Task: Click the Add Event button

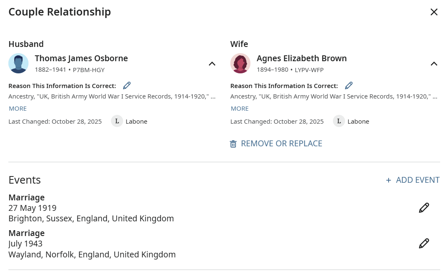Action: point(412,180)
